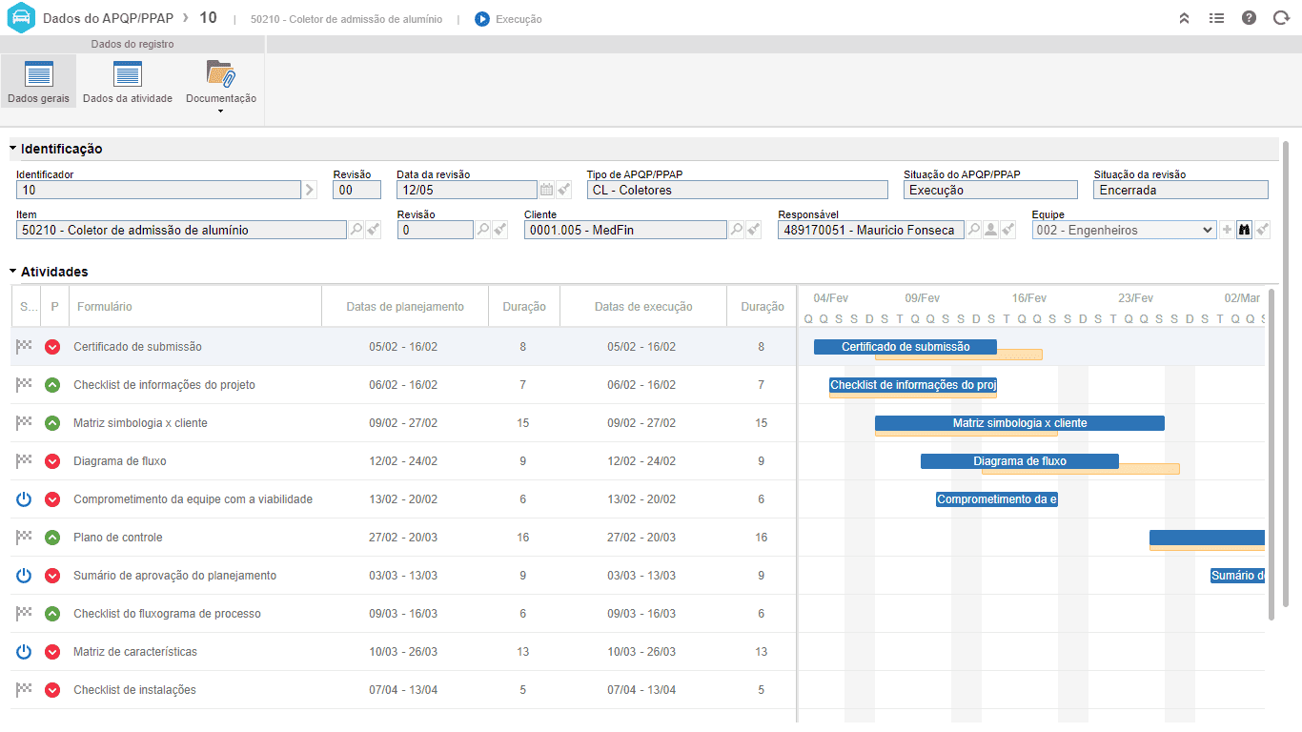The width and height of the screenshot is (1302, 732).
Task: Click power status icon for Matriz de características
Action: [x=24, y=652]
